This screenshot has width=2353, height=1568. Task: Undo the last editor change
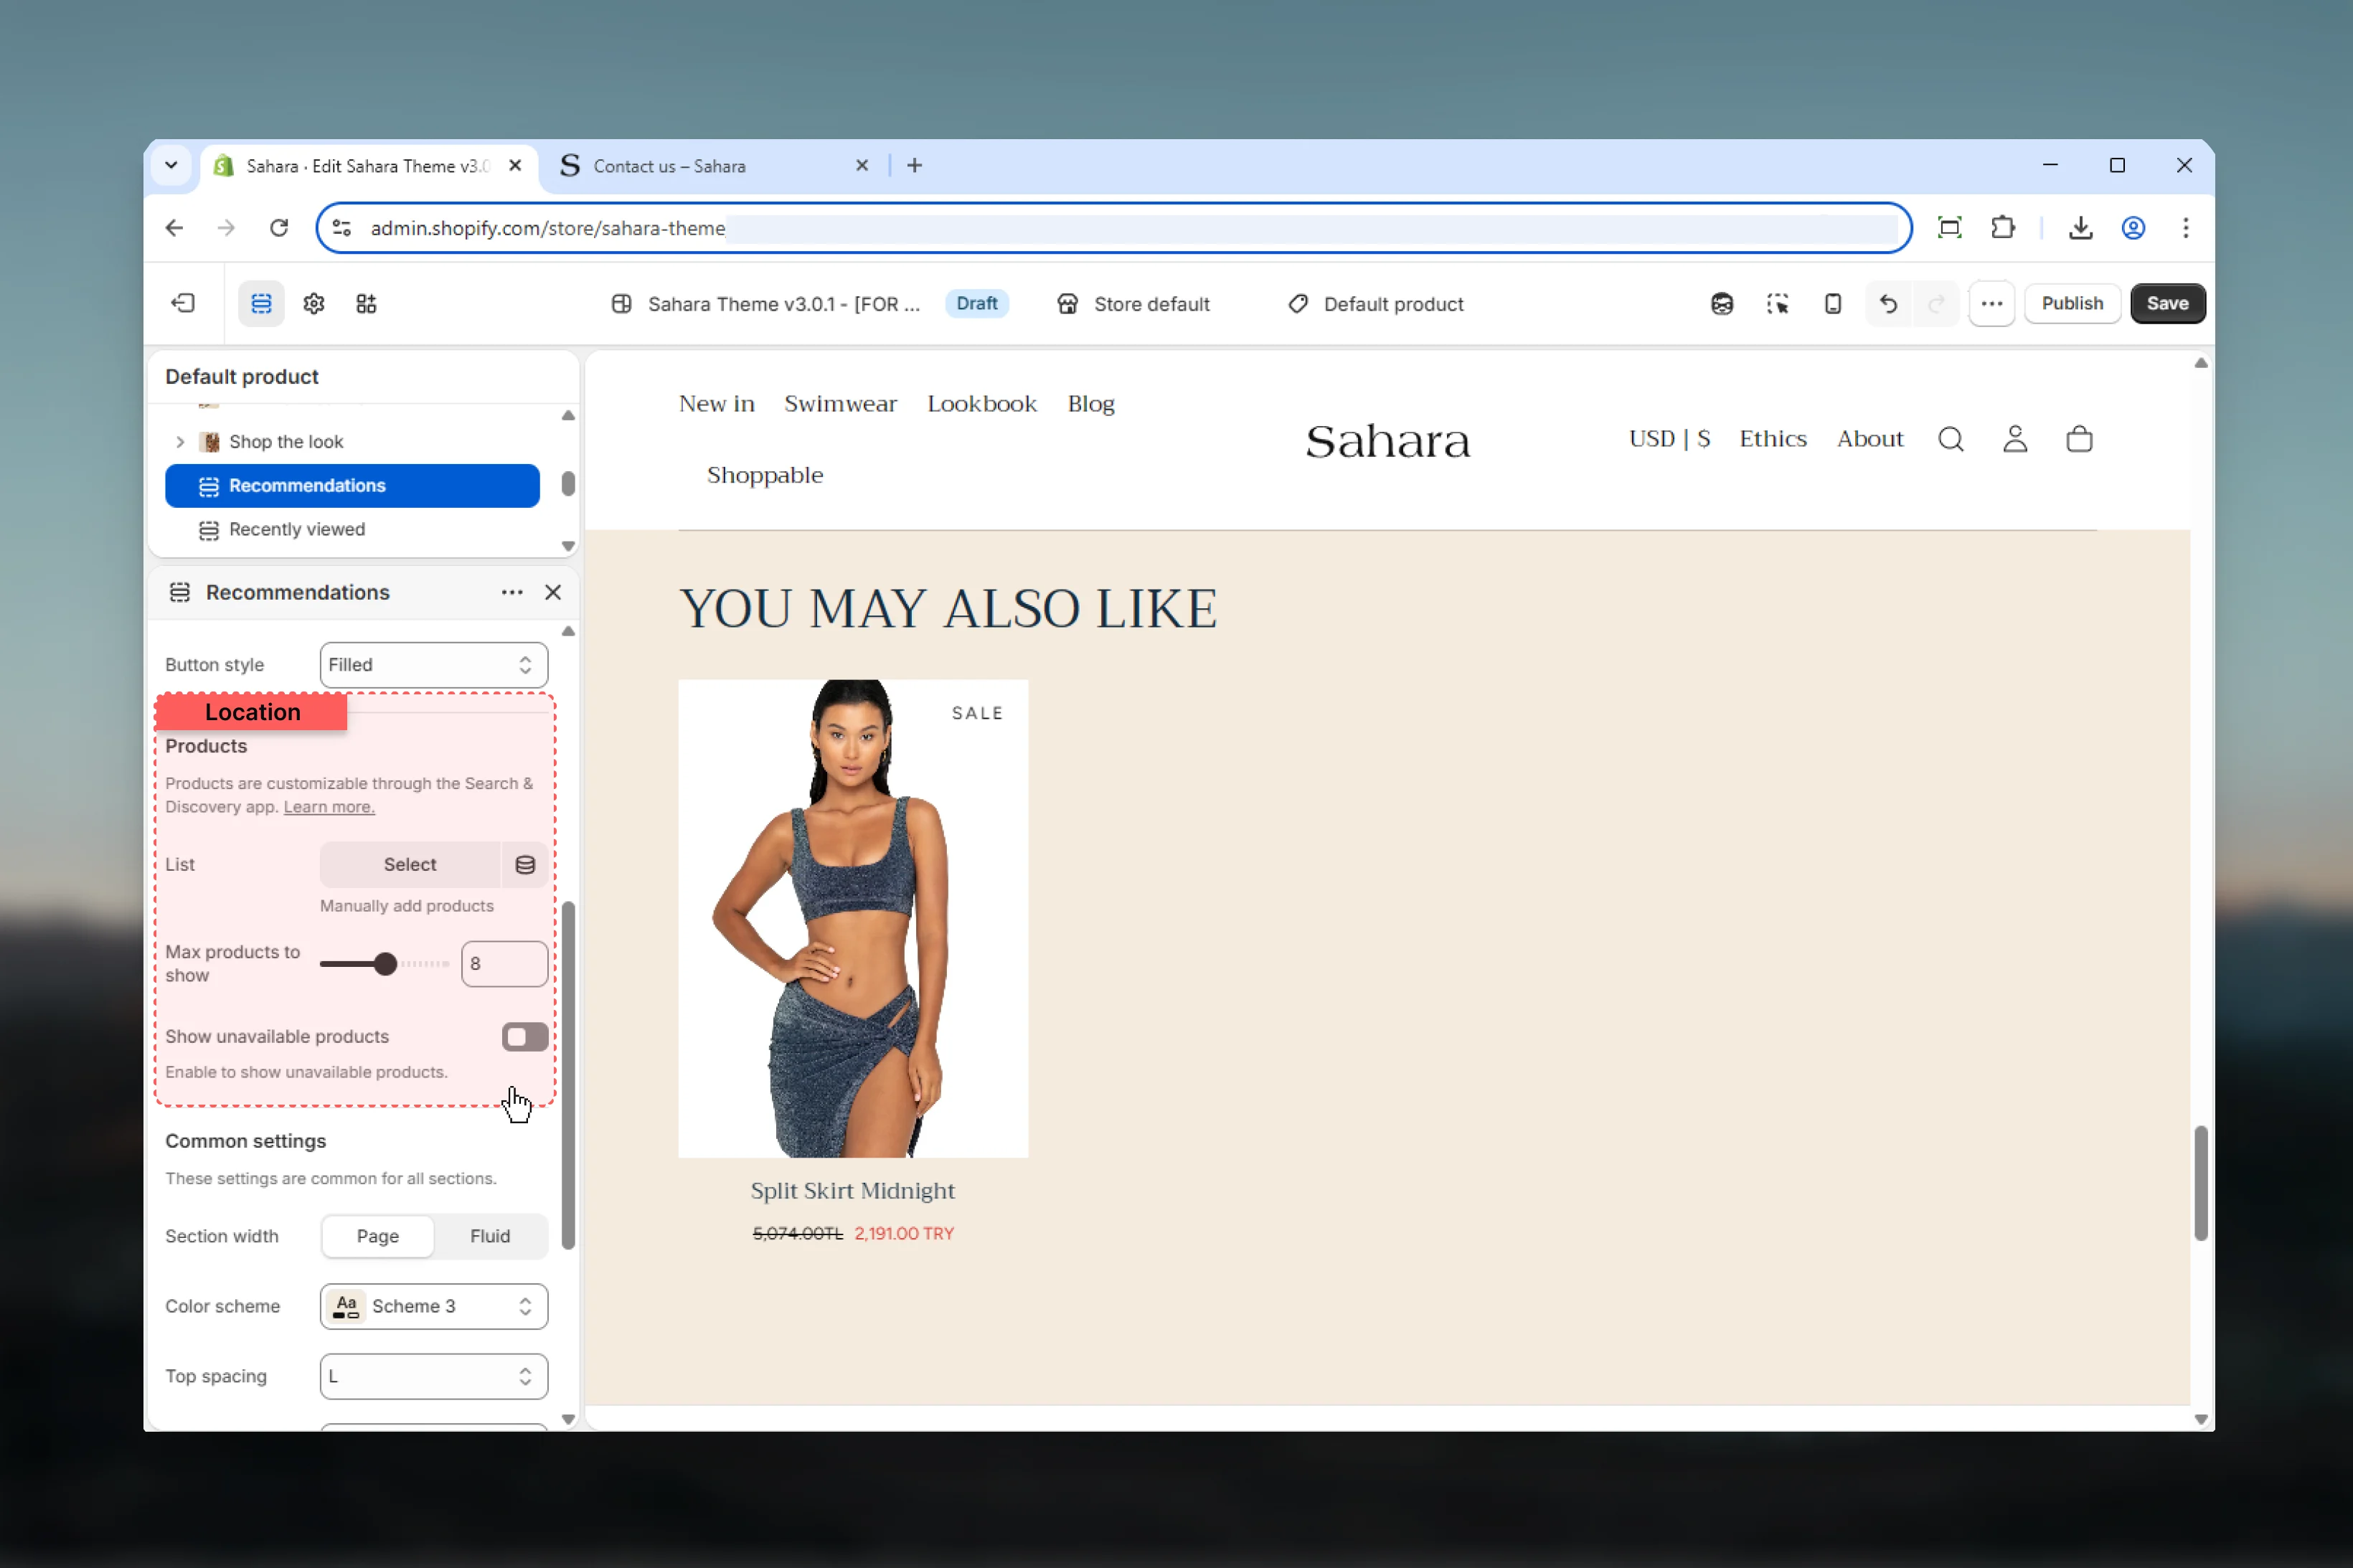1888,303
